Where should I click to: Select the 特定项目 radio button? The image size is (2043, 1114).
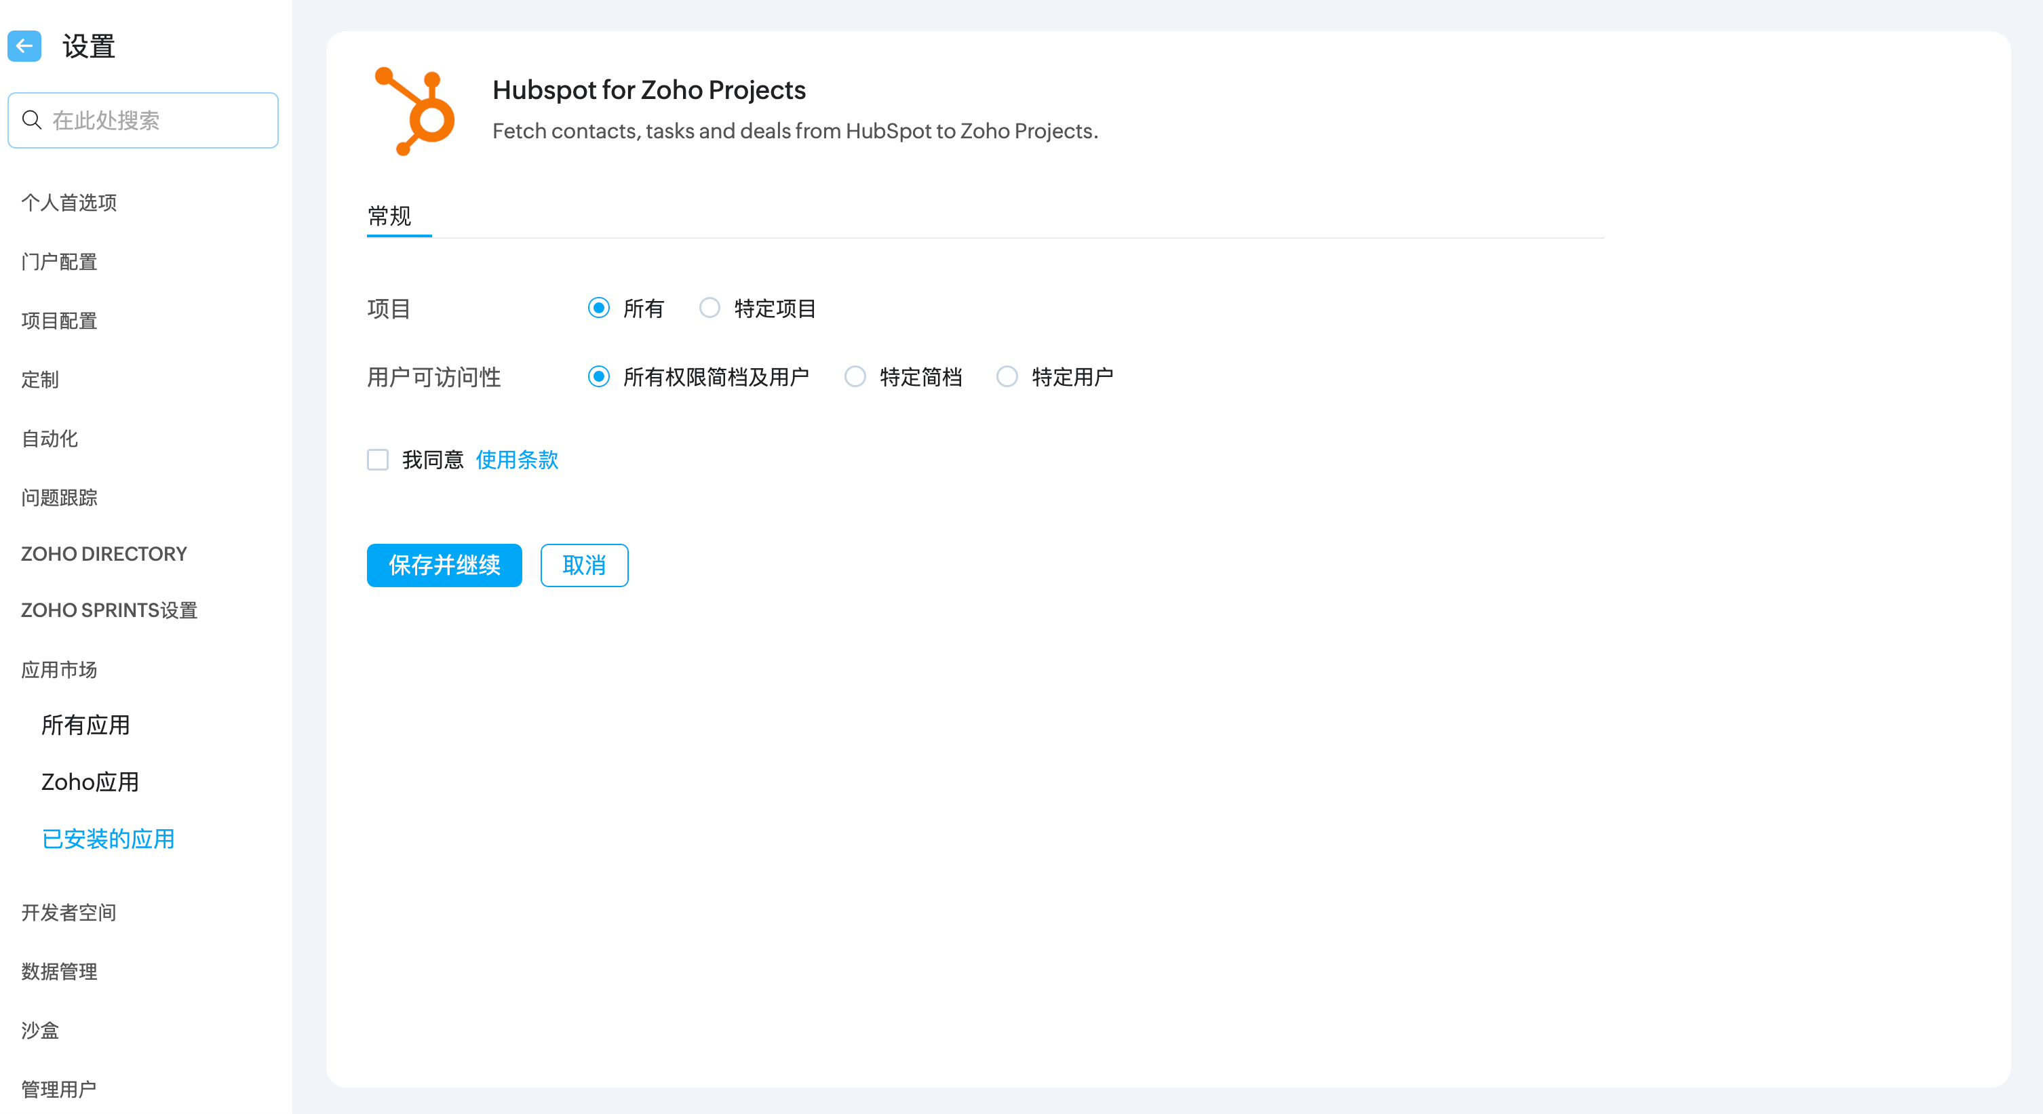coord(709,308)
